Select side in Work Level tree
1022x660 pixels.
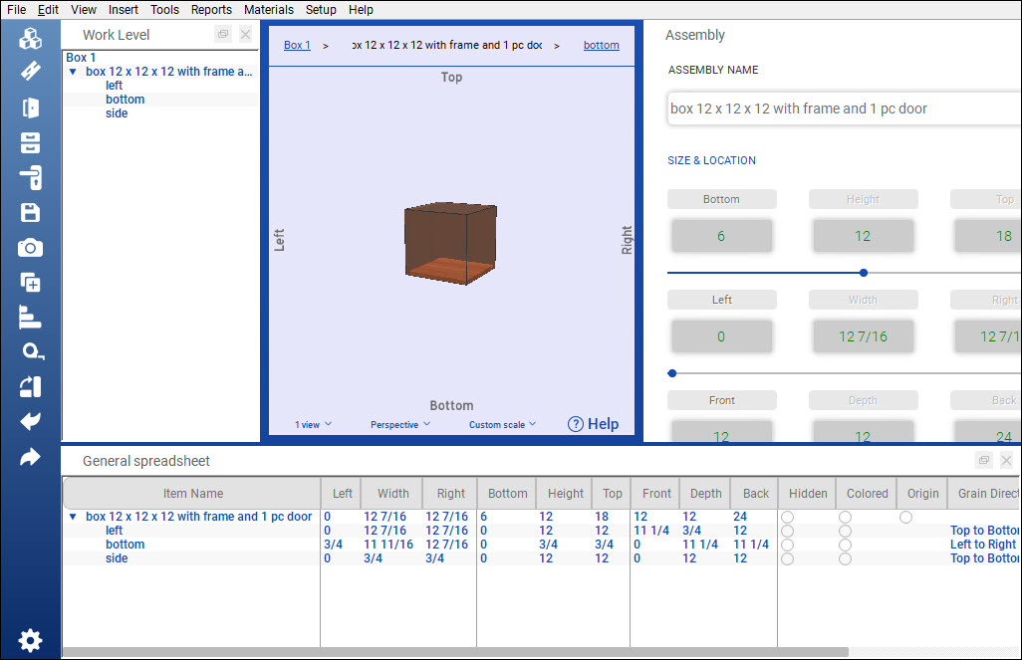[117, 113]
